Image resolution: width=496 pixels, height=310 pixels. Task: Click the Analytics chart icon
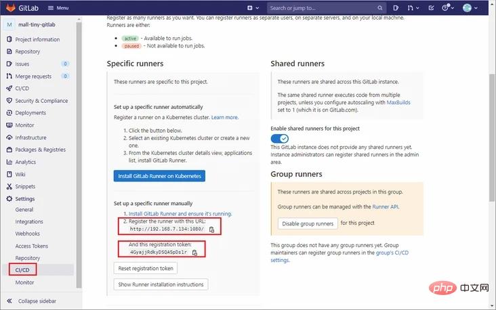pyautogui.click(x=9, y=162)
